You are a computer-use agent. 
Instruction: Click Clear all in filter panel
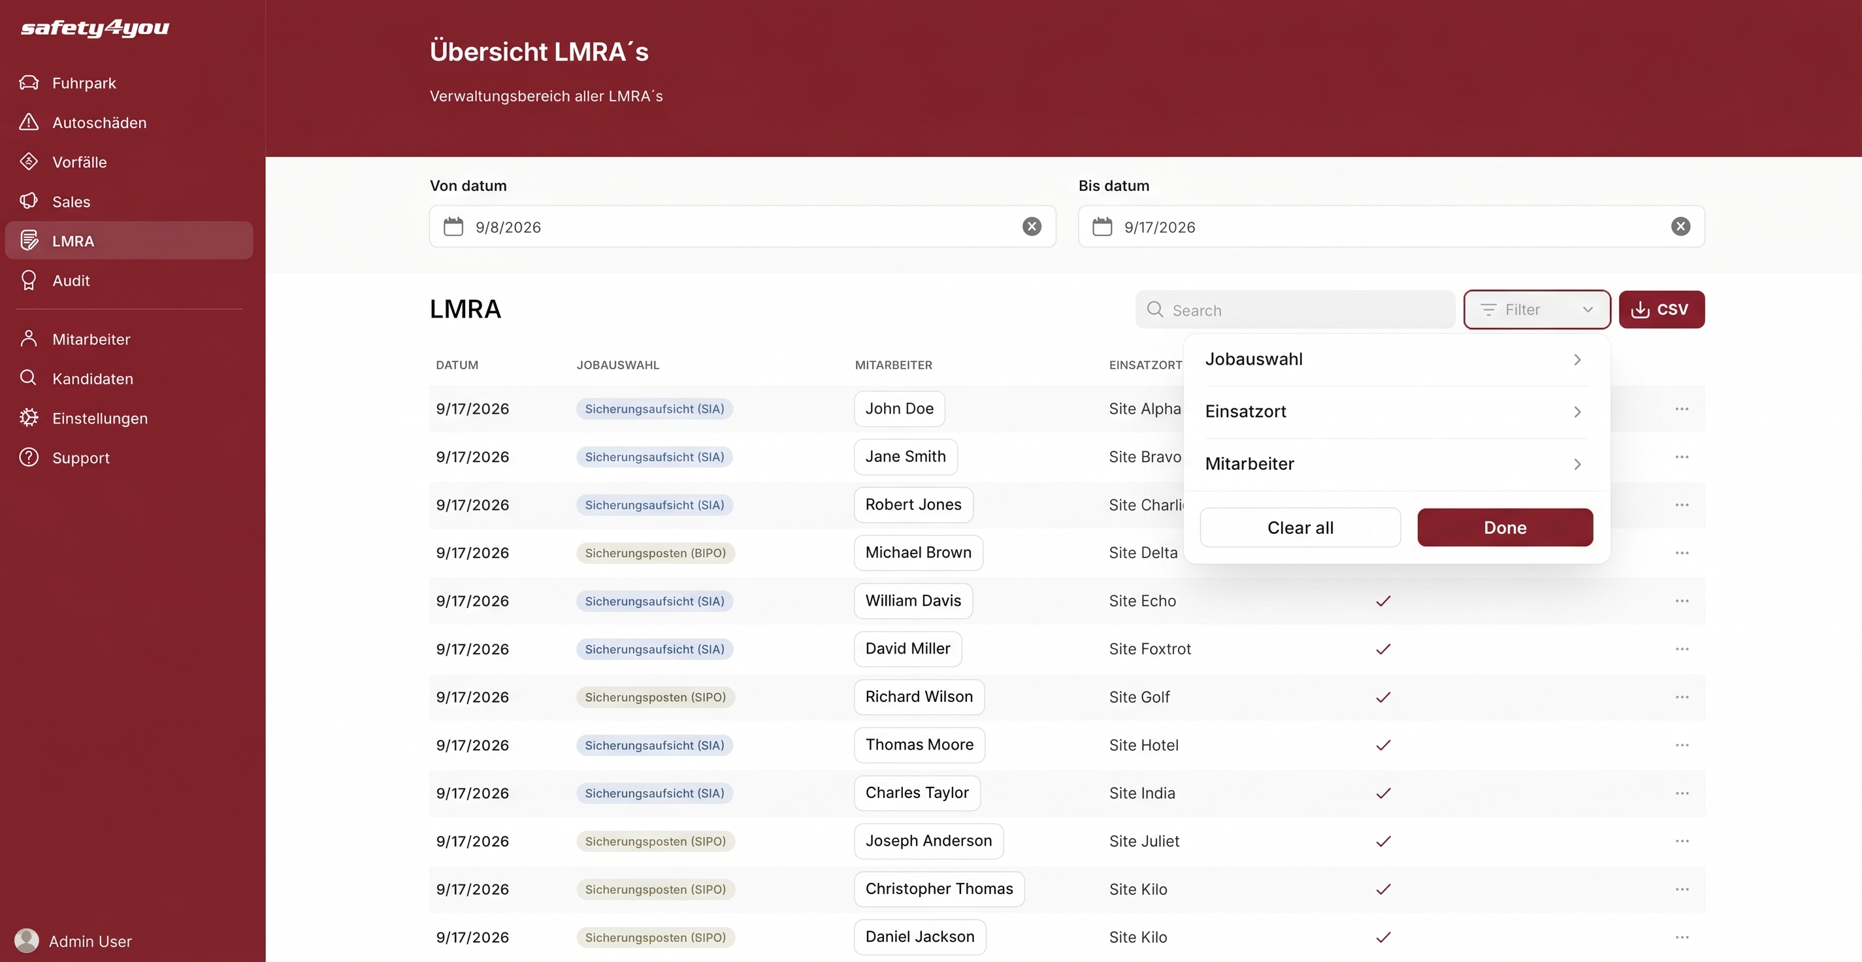point(1299,527)
